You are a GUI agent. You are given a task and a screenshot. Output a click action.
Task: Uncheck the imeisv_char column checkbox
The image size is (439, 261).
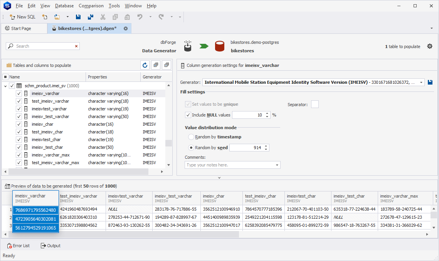coord(19,124)
